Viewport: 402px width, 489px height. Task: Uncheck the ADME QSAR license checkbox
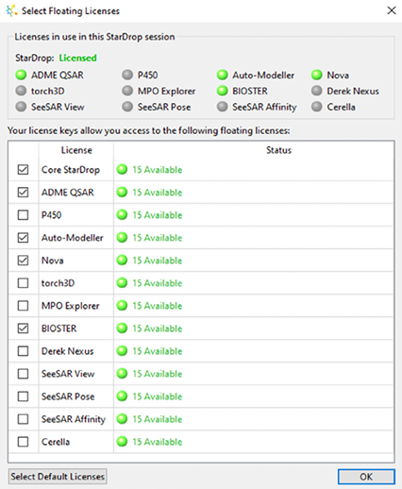23,193
